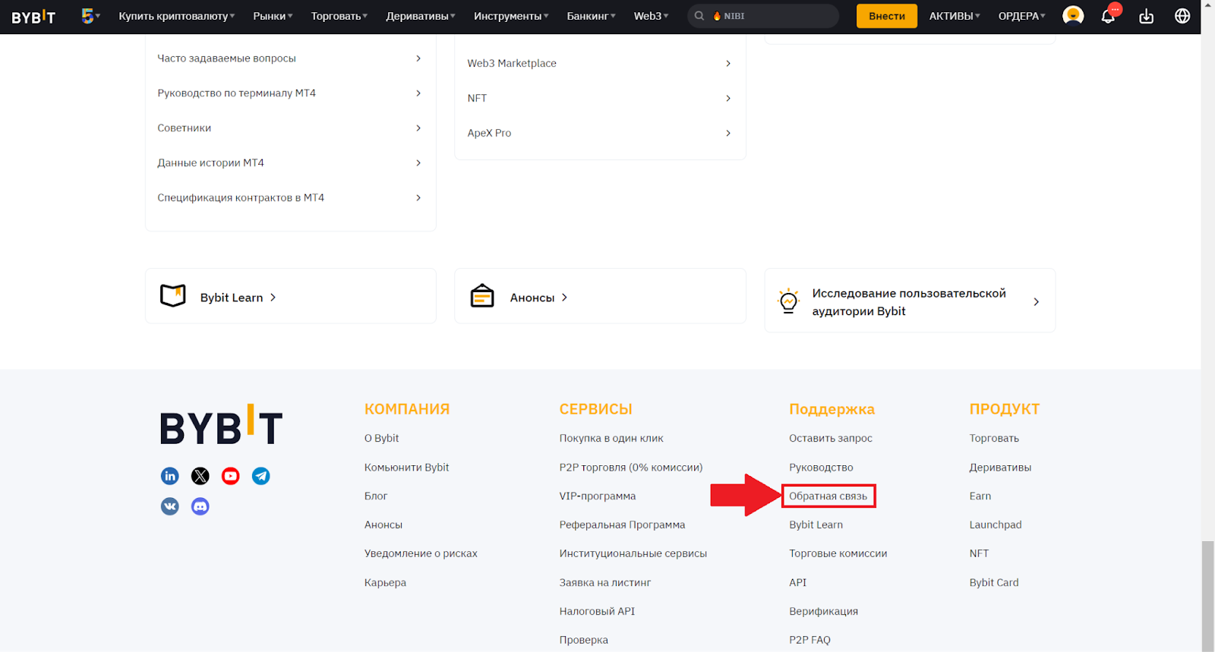Click the Launchpad product link
This screenshot has width=1215, height=652.
click(996, 525)
